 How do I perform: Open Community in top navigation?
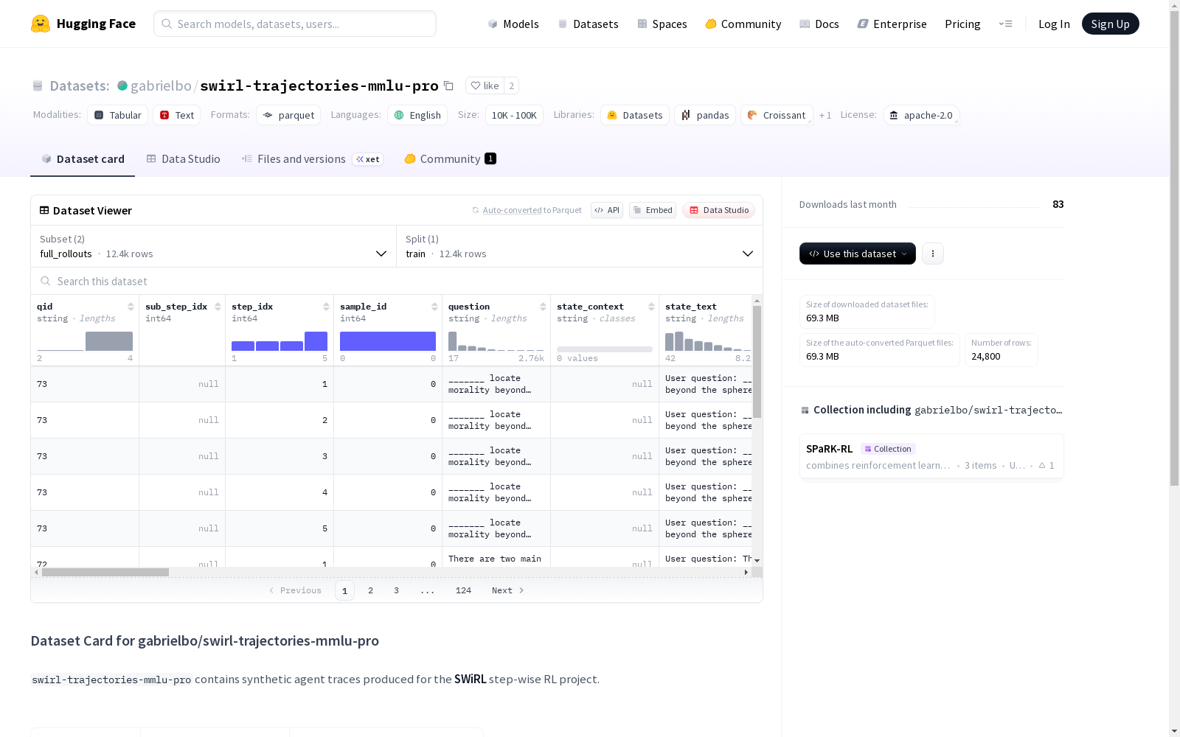click(x=743, y=24)
